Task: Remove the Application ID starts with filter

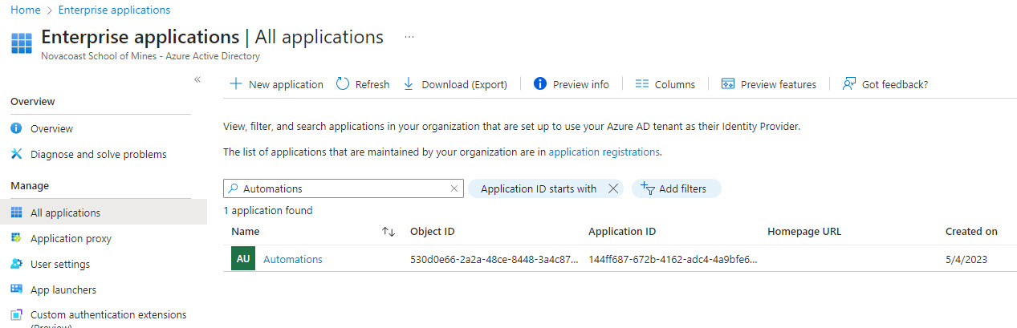Action: coord(612,188)
